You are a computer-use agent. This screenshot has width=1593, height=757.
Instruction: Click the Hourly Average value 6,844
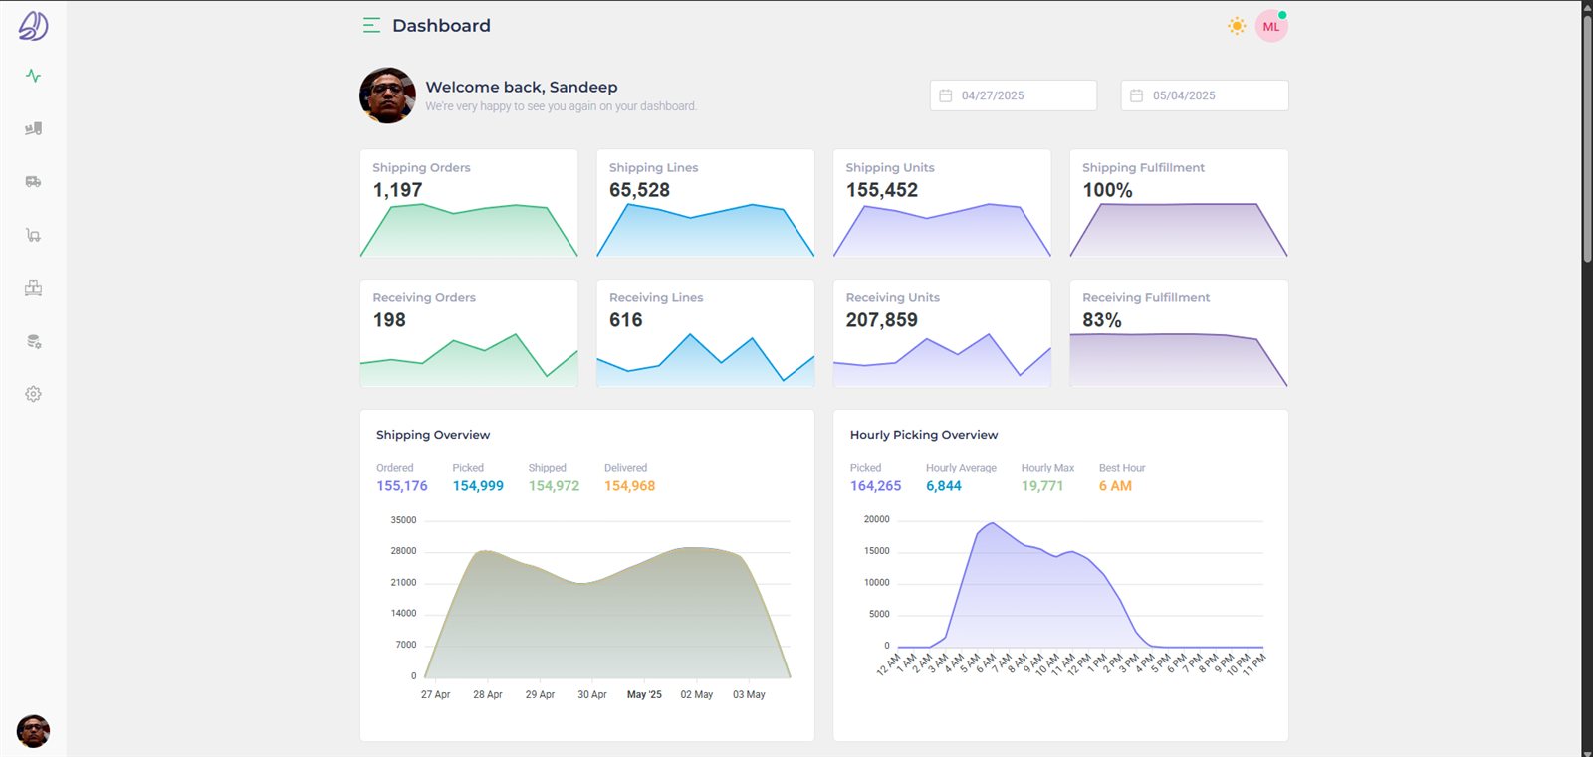click(944, 486)
